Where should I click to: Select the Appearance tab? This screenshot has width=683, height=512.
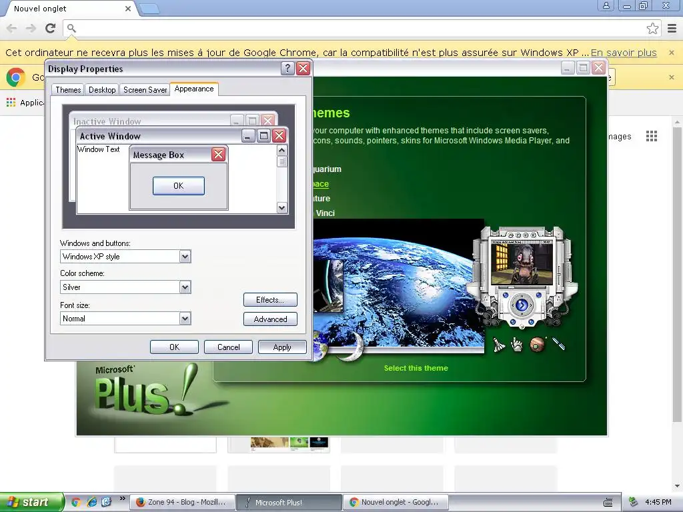click(194, 89)
